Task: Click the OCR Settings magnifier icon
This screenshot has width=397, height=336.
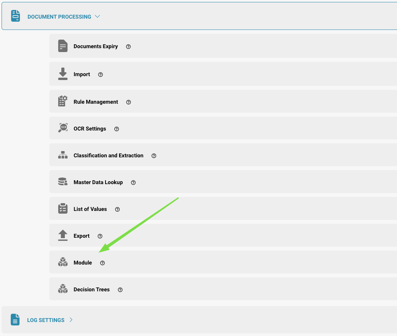Action: [62, 128]
